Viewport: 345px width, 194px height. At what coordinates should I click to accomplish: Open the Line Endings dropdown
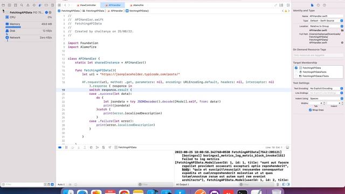pyautogui.click(x=326, y=93)
